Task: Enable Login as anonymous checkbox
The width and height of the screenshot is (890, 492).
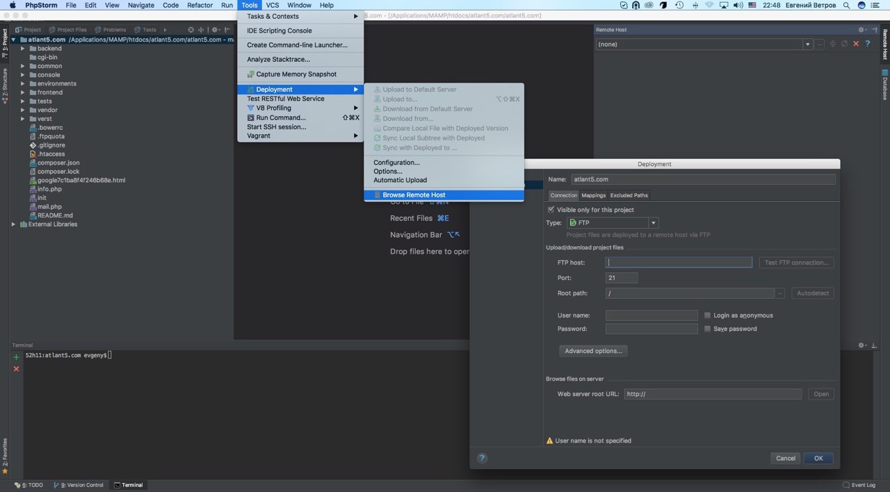Action: click(x=707, y=315)
